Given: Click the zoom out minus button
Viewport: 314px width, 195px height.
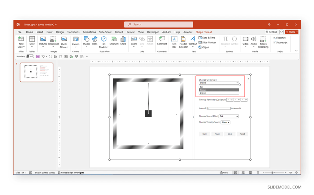Looking at the screenshot, I should coord(263,173).
